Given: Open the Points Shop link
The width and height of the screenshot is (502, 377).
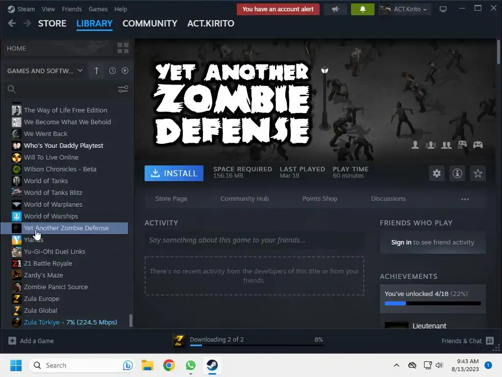Looking at the screenshot, I should [320, 198].
